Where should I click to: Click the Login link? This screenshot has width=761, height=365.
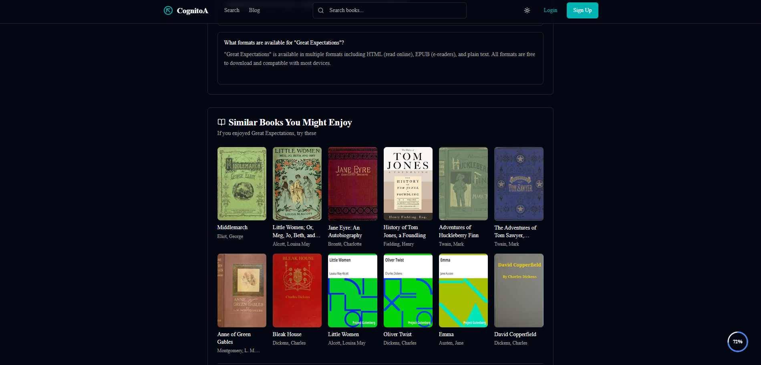(550, 10)
